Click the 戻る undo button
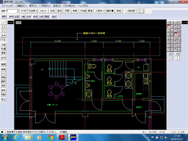This screenshot has height=141, width=188. [x=3, y=100]
